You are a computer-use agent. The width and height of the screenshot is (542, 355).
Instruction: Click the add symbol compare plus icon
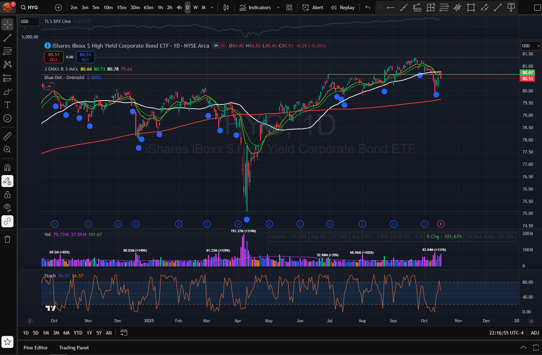pyautogui.click(x=59, y=7)
